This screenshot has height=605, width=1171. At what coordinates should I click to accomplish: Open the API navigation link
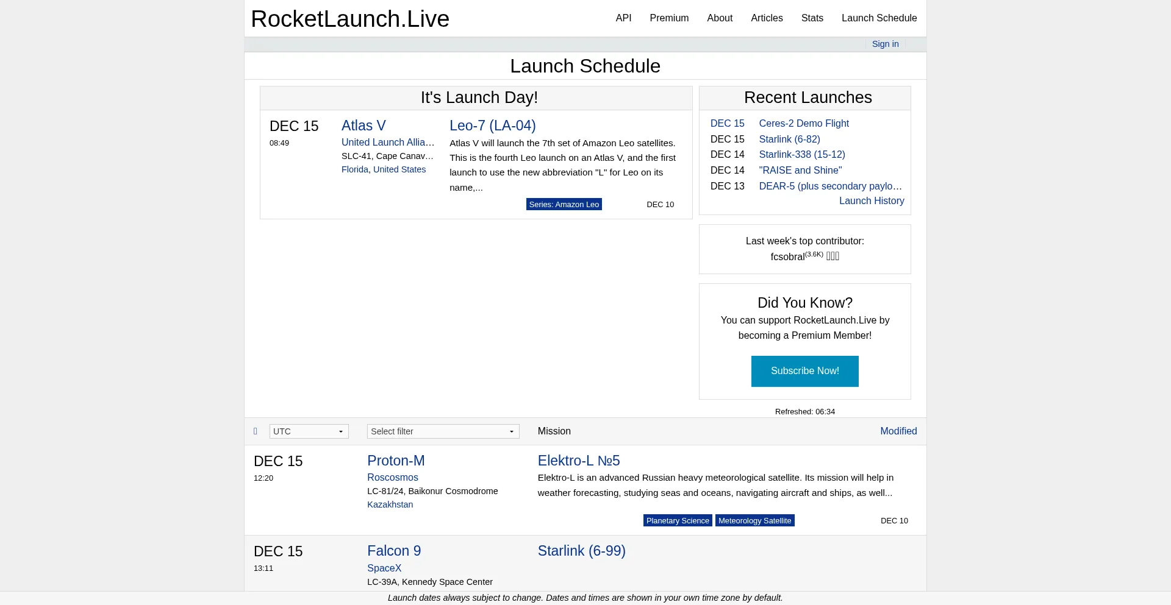(623, 18)
